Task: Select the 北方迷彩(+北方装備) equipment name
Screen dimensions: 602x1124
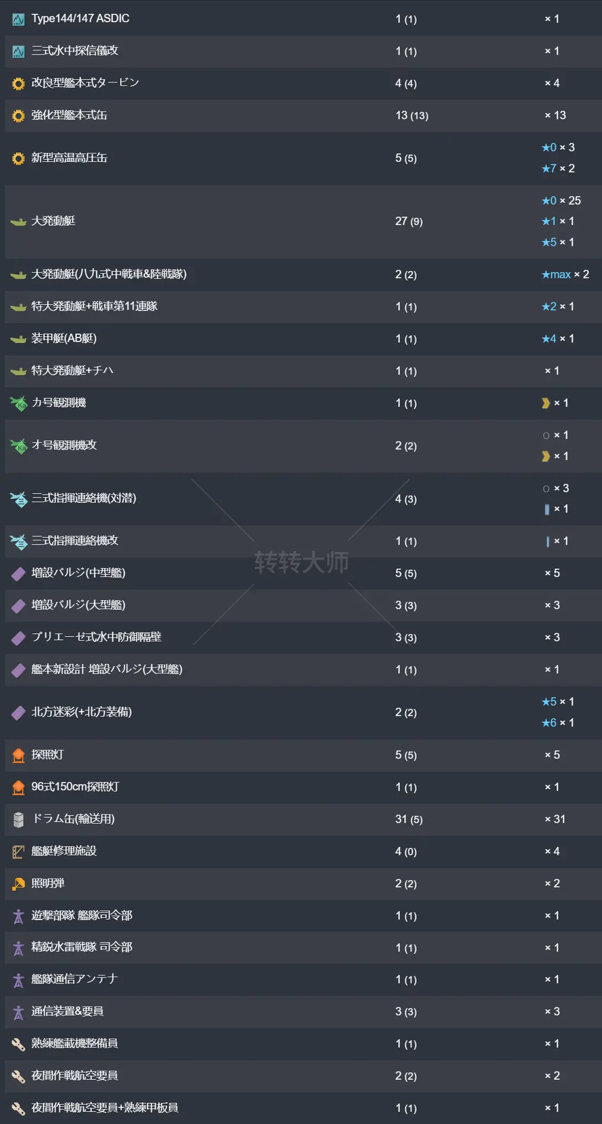Action: 81,712
